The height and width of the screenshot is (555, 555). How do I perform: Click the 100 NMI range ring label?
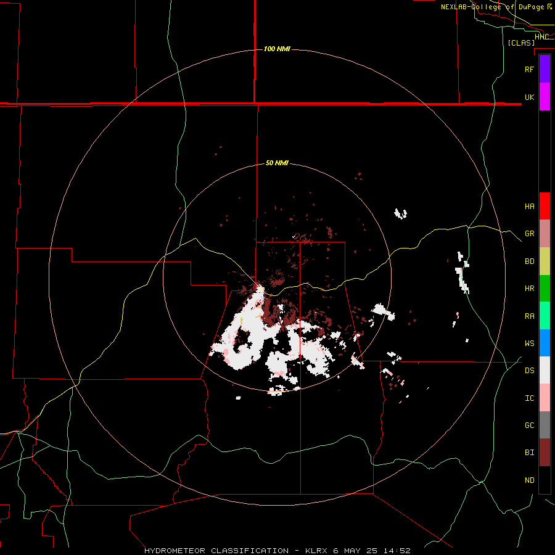(x=277, y=49)
